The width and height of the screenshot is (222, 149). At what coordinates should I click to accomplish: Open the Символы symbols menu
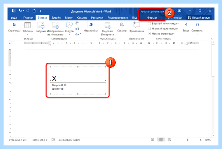(197, 28)
